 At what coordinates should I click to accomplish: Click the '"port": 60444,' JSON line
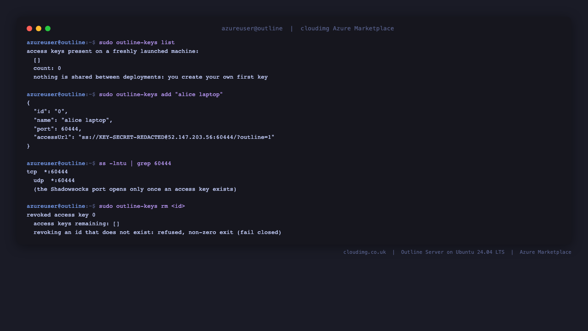[x=57, y=129]
